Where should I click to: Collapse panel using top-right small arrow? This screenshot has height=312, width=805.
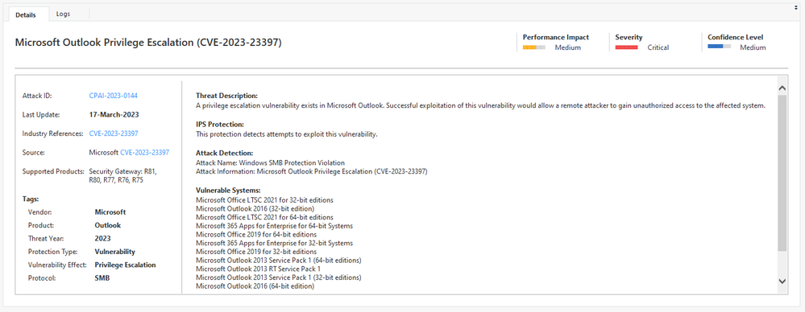[795, 8]
